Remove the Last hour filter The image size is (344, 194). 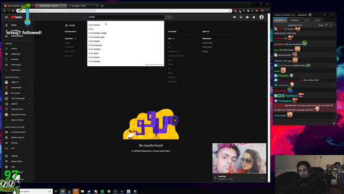click(x=75, y=39)
